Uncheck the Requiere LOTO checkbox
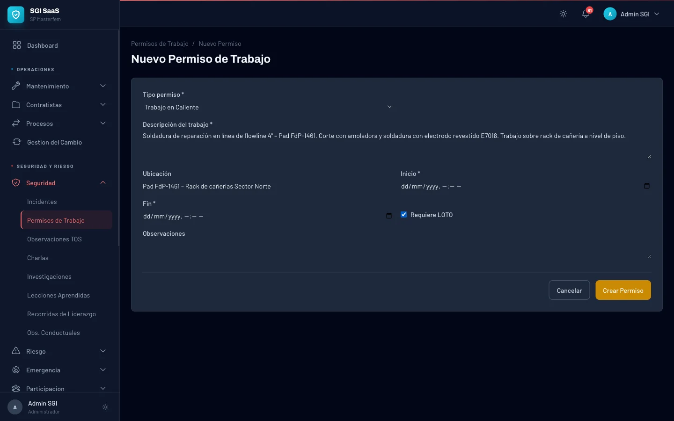Screen dimensions: 674x421 403,215
